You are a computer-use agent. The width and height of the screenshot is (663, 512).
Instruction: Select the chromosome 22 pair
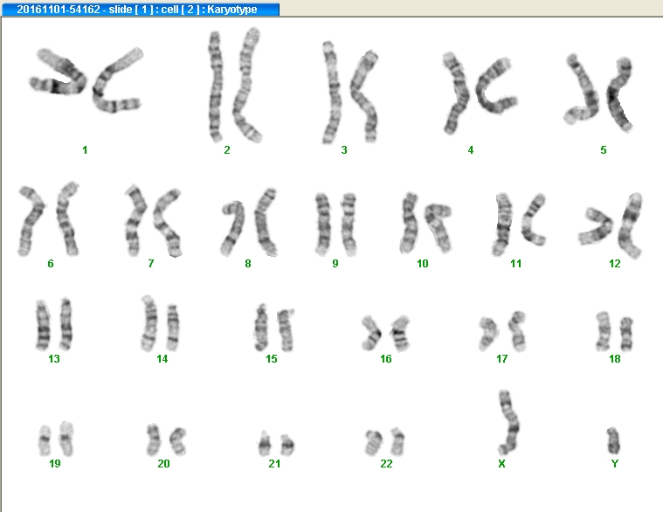pos(384,441)
